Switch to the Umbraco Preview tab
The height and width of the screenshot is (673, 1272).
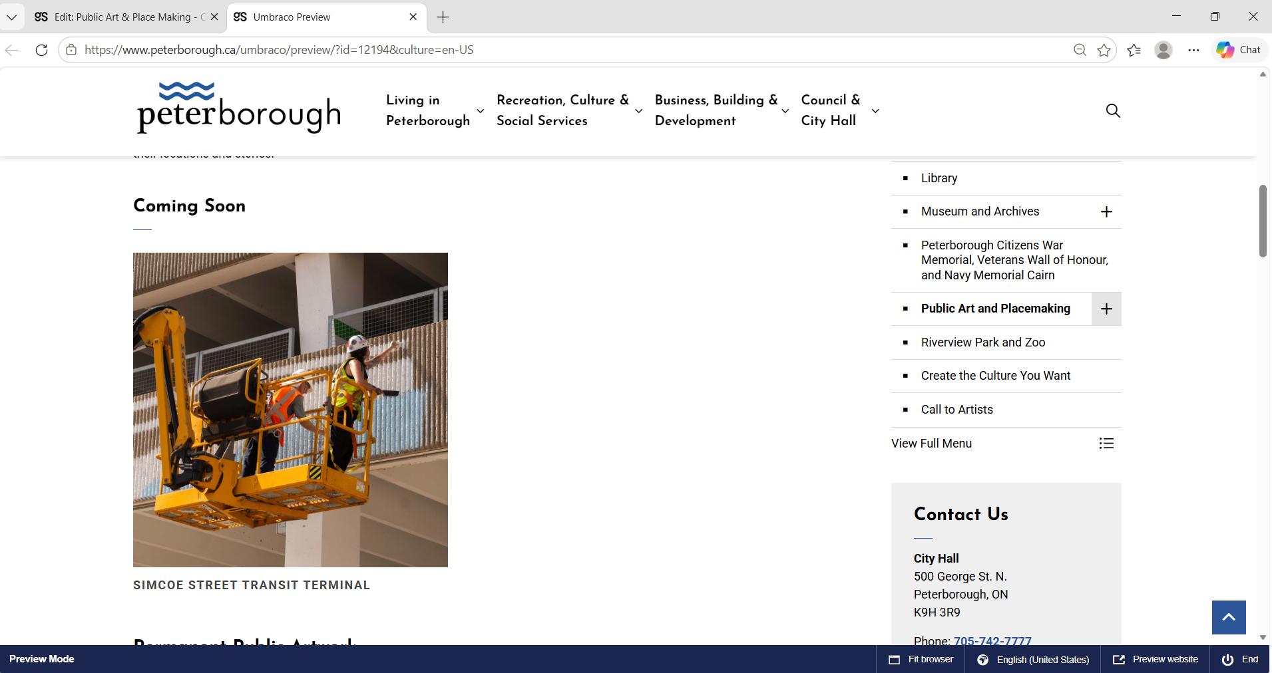click(325, 17)
